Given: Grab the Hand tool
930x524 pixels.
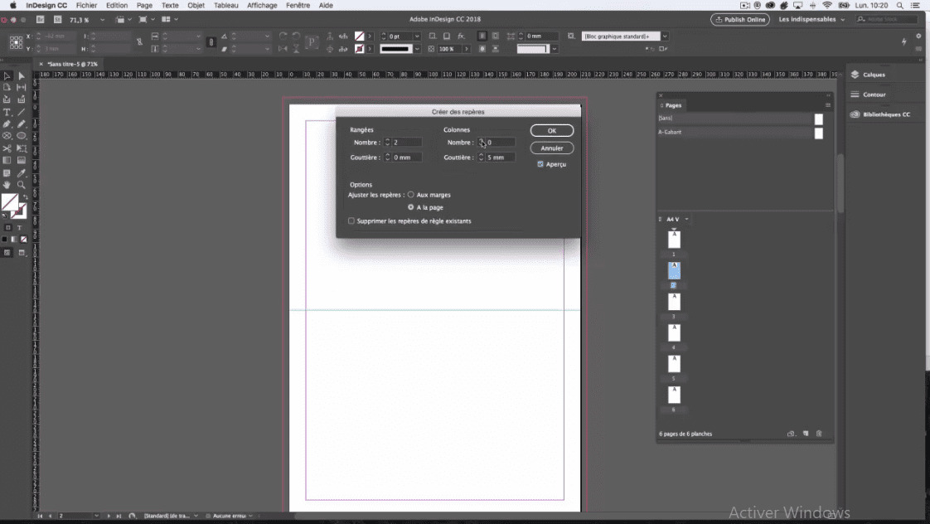Looking at the screenshot, I should click(6, 182).
